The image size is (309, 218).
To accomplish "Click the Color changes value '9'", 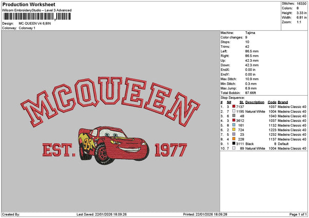I will (246, 38).
